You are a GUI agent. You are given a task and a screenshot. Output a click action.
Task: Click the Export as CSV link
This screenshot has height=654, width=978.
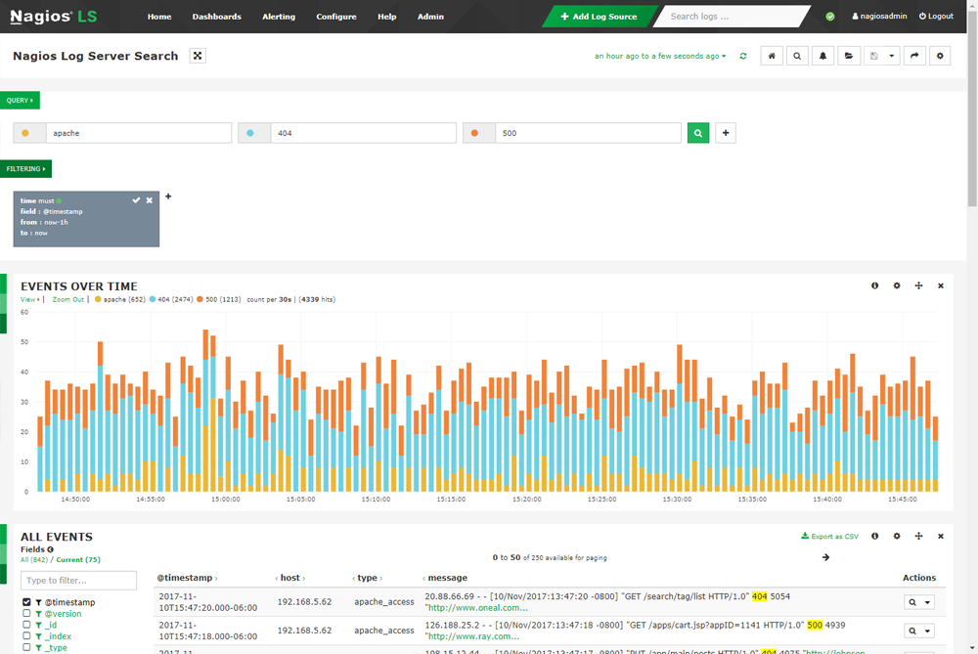tap(829, 537)
